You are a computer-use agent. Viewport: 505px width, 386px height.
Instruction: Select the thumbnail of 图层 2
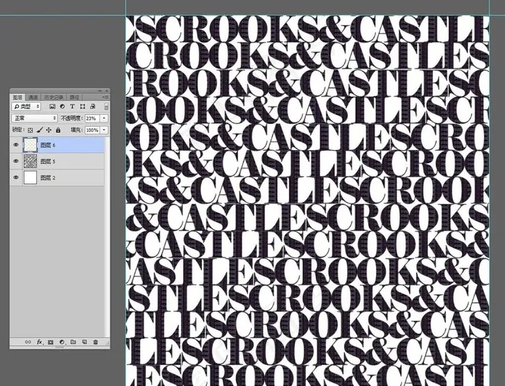(30, 177)
